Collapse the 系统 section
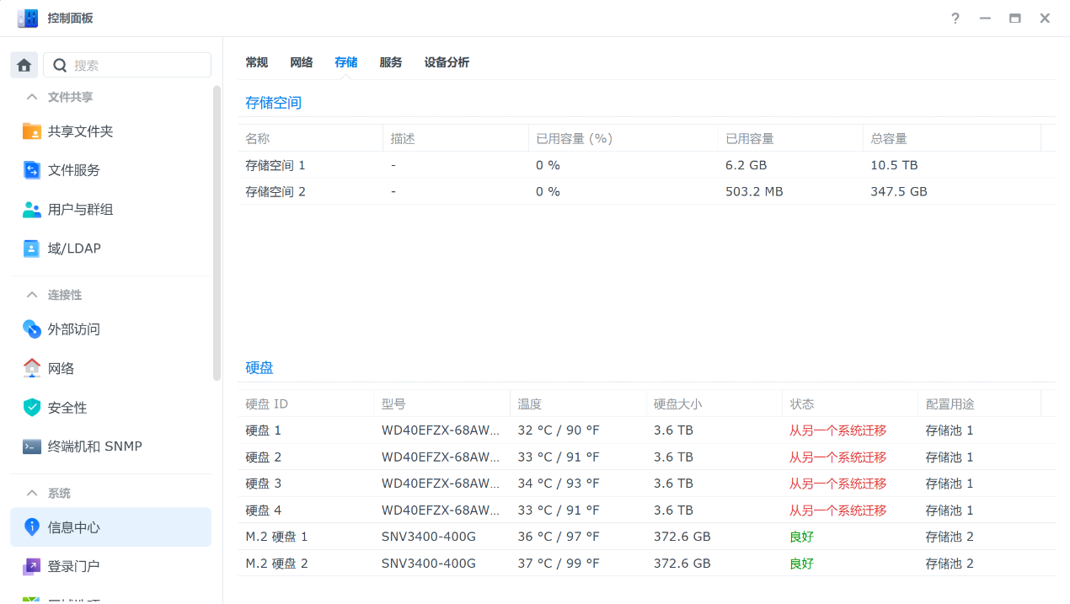This screenshot has width=1070, height=604. coord(32,493)
